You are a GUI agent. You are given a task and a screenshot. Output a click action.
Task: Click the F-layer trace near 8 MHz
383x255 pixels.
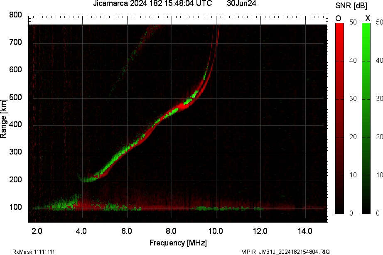[172, 112]
